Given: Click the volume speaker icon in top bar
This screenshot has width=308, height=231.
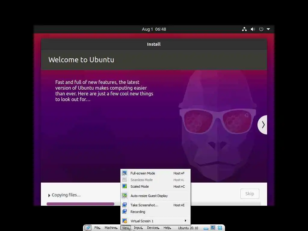Looking at the screenshot, I should (x=253, y=29).
